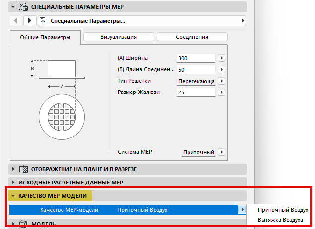Collapse the КАЧЕСТВО МЕР-МОДЕЛИ section
This screenshot has width=315, height=229.
point(13,196)
